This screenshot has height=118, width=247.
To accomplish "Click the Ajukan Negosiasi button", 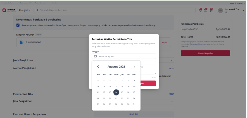I will (205, 53).
